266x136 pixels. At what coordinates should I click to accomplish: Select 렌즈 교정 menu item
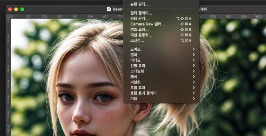pos(161,30)
